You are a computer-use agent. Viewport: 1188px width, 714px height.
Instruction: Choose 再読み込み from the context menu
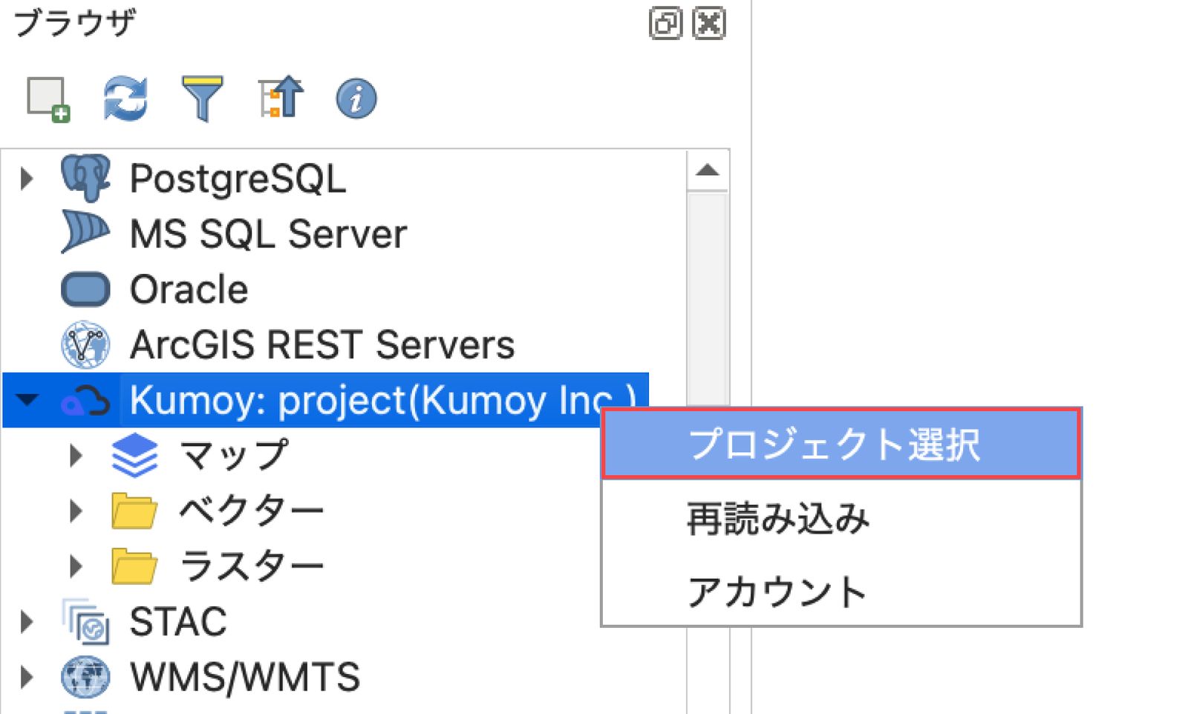(841, 518)
